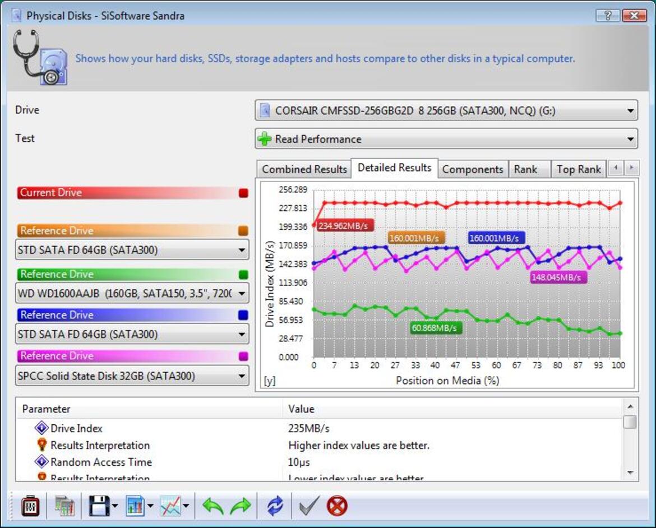Open the Components tab
Image resolution: width=656 pixels, height=528 pixels.
click(x=473, y=169)
